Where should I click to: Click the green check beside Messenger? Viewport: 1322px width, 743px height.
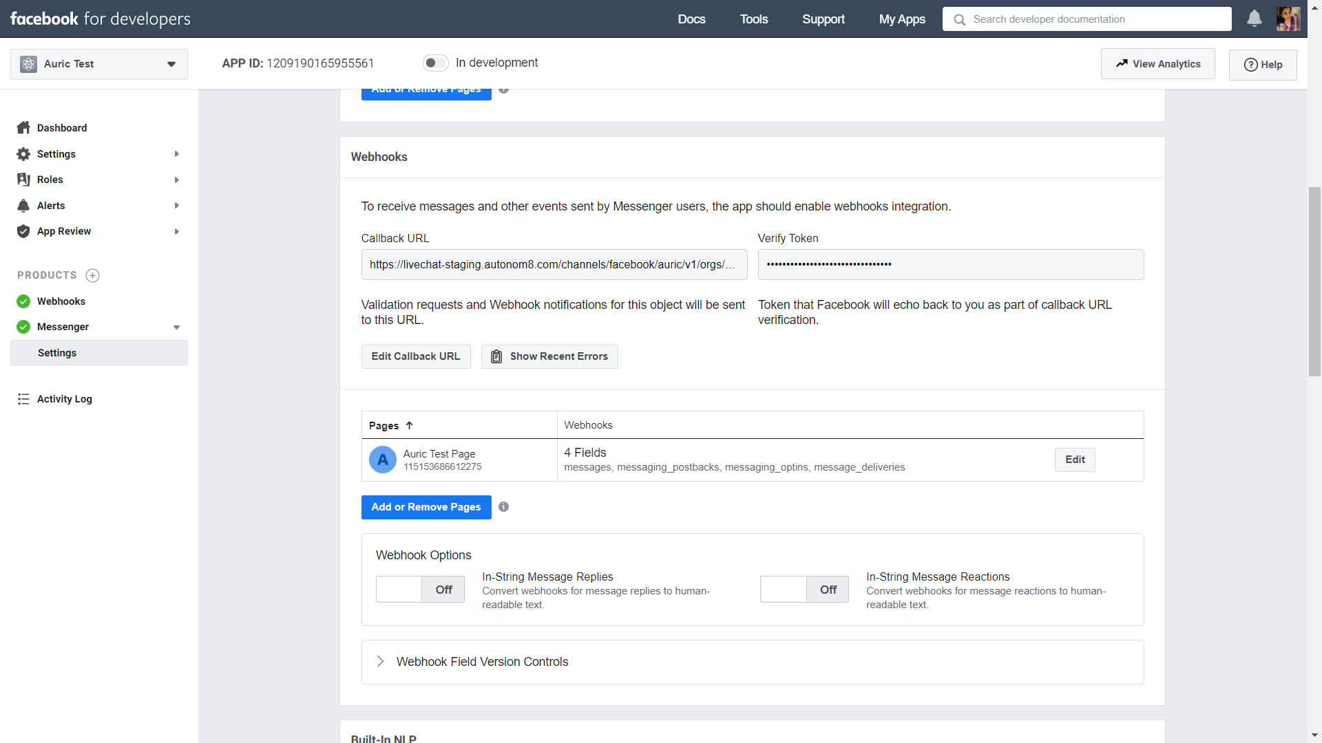pyautogui.click(x=23, y=327)
